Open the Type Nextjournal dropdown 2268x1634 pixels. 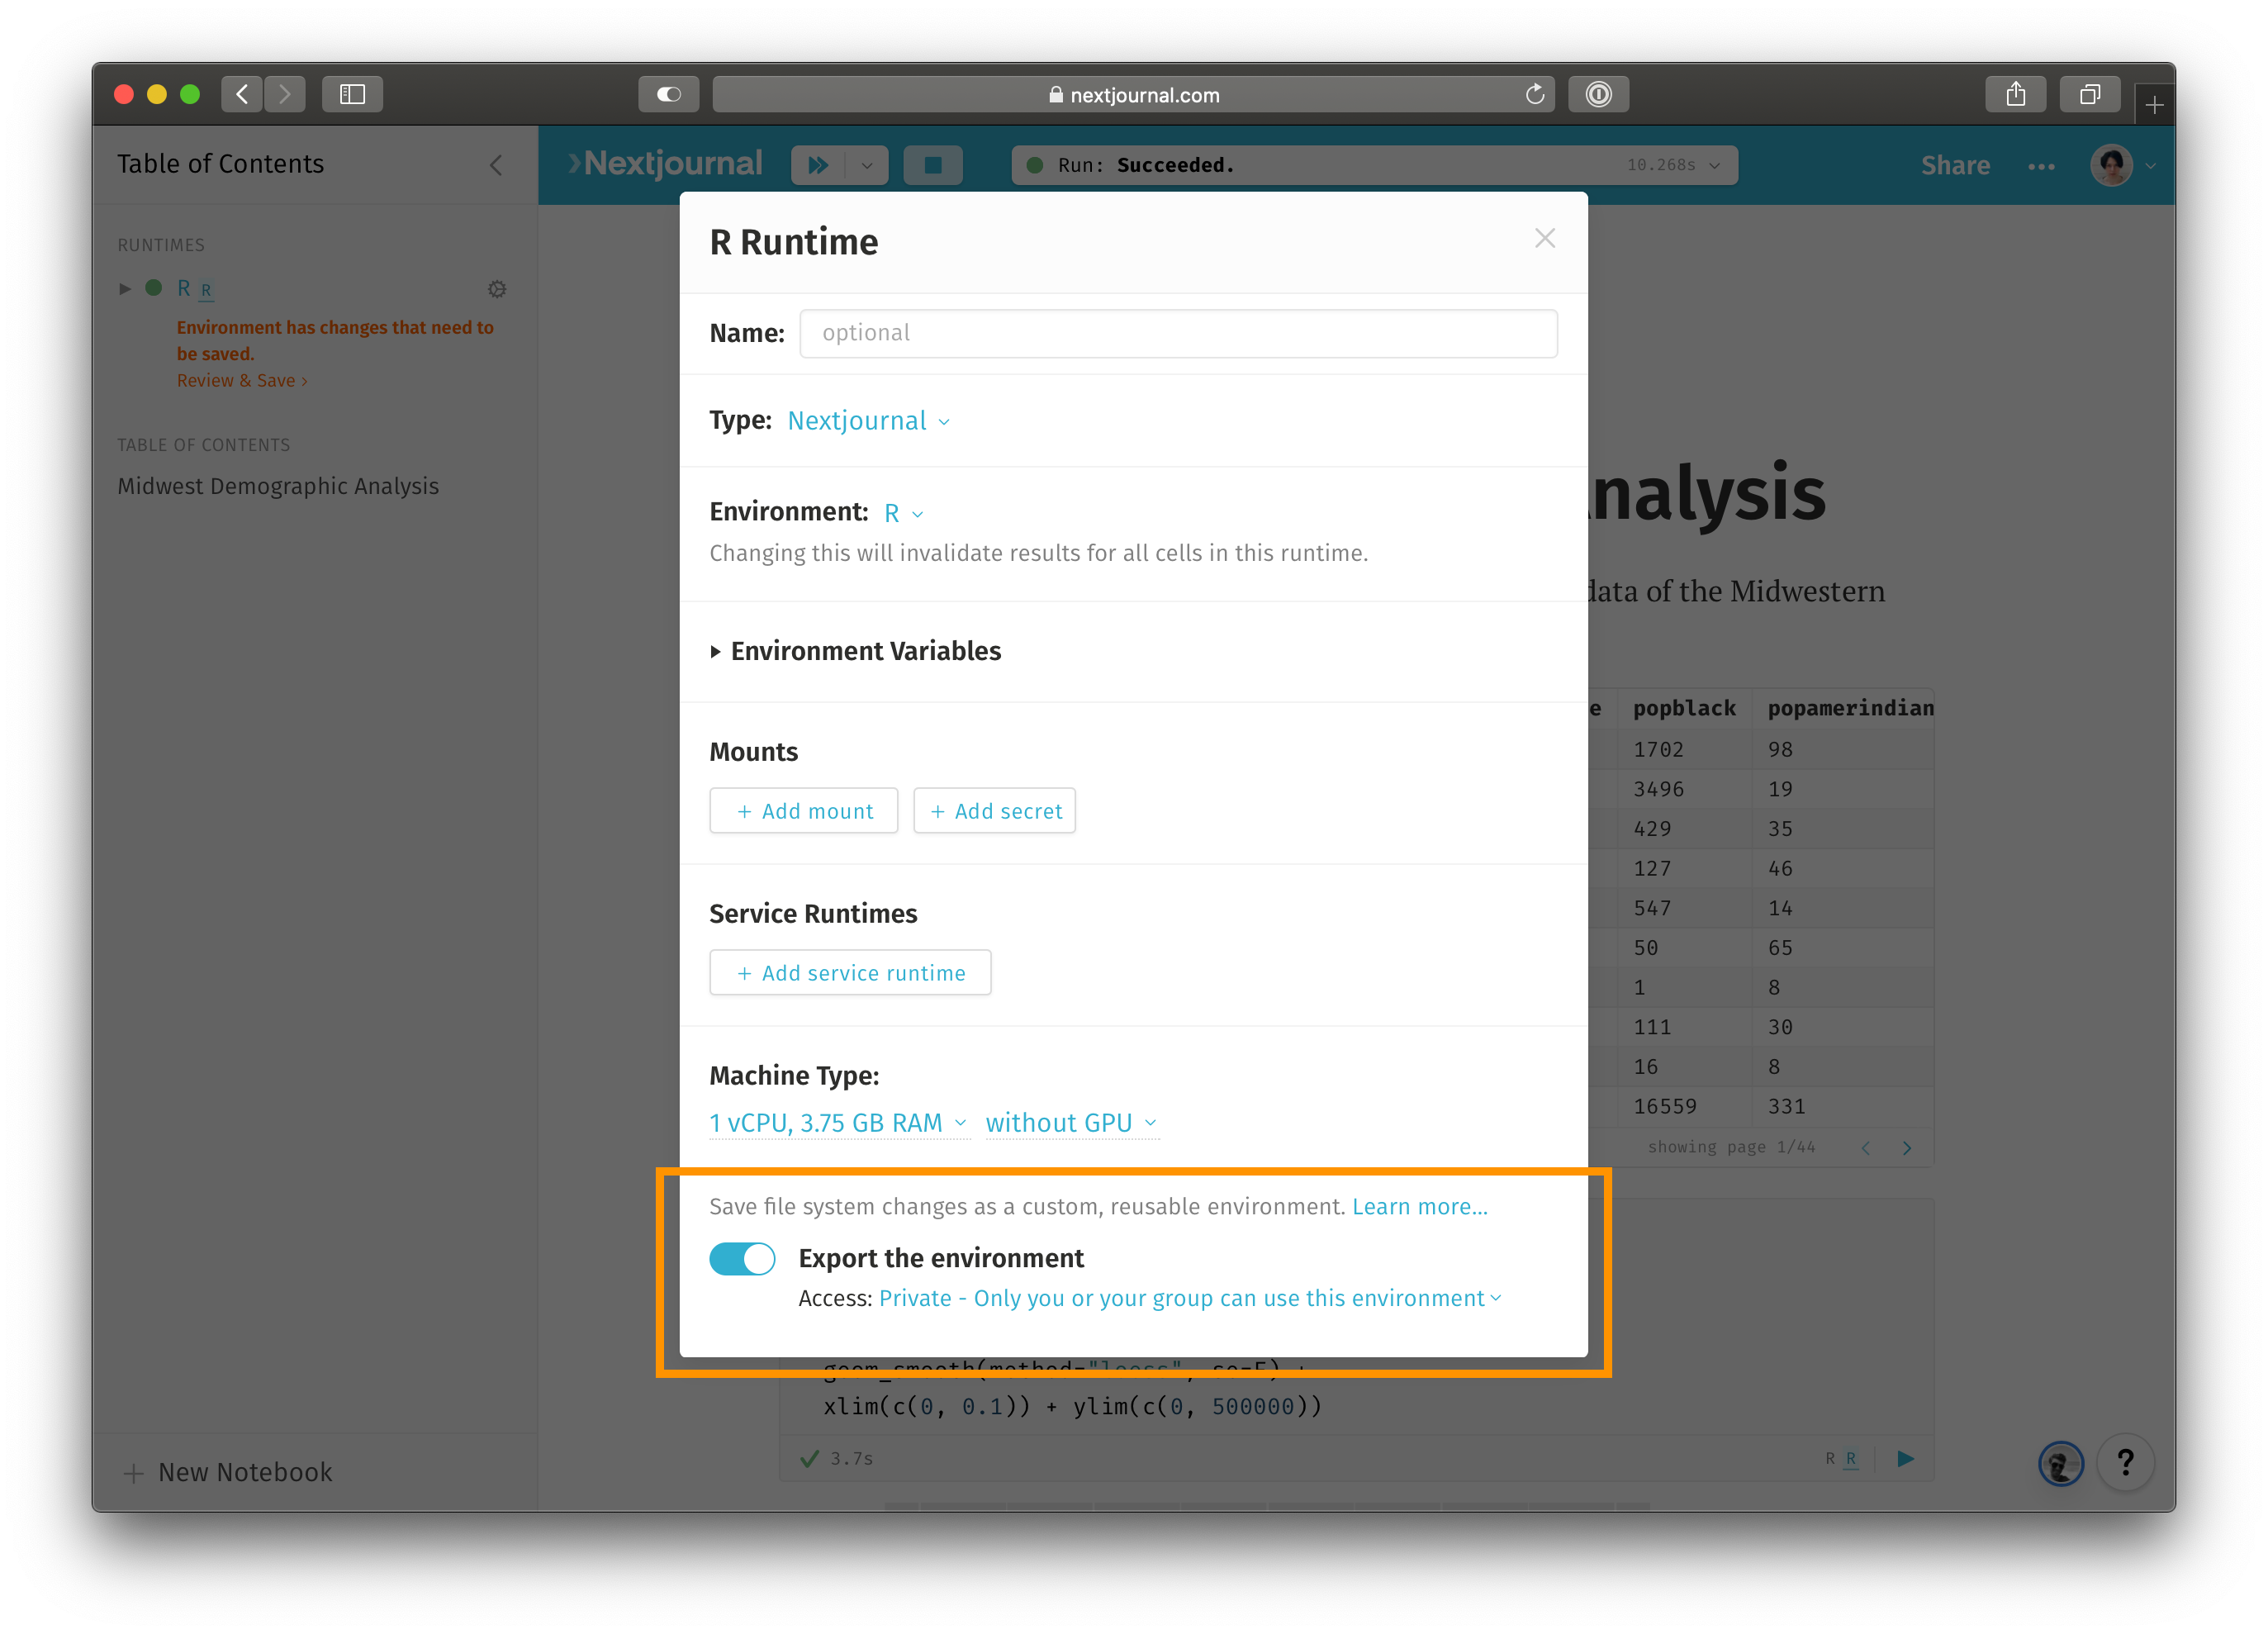868,421
